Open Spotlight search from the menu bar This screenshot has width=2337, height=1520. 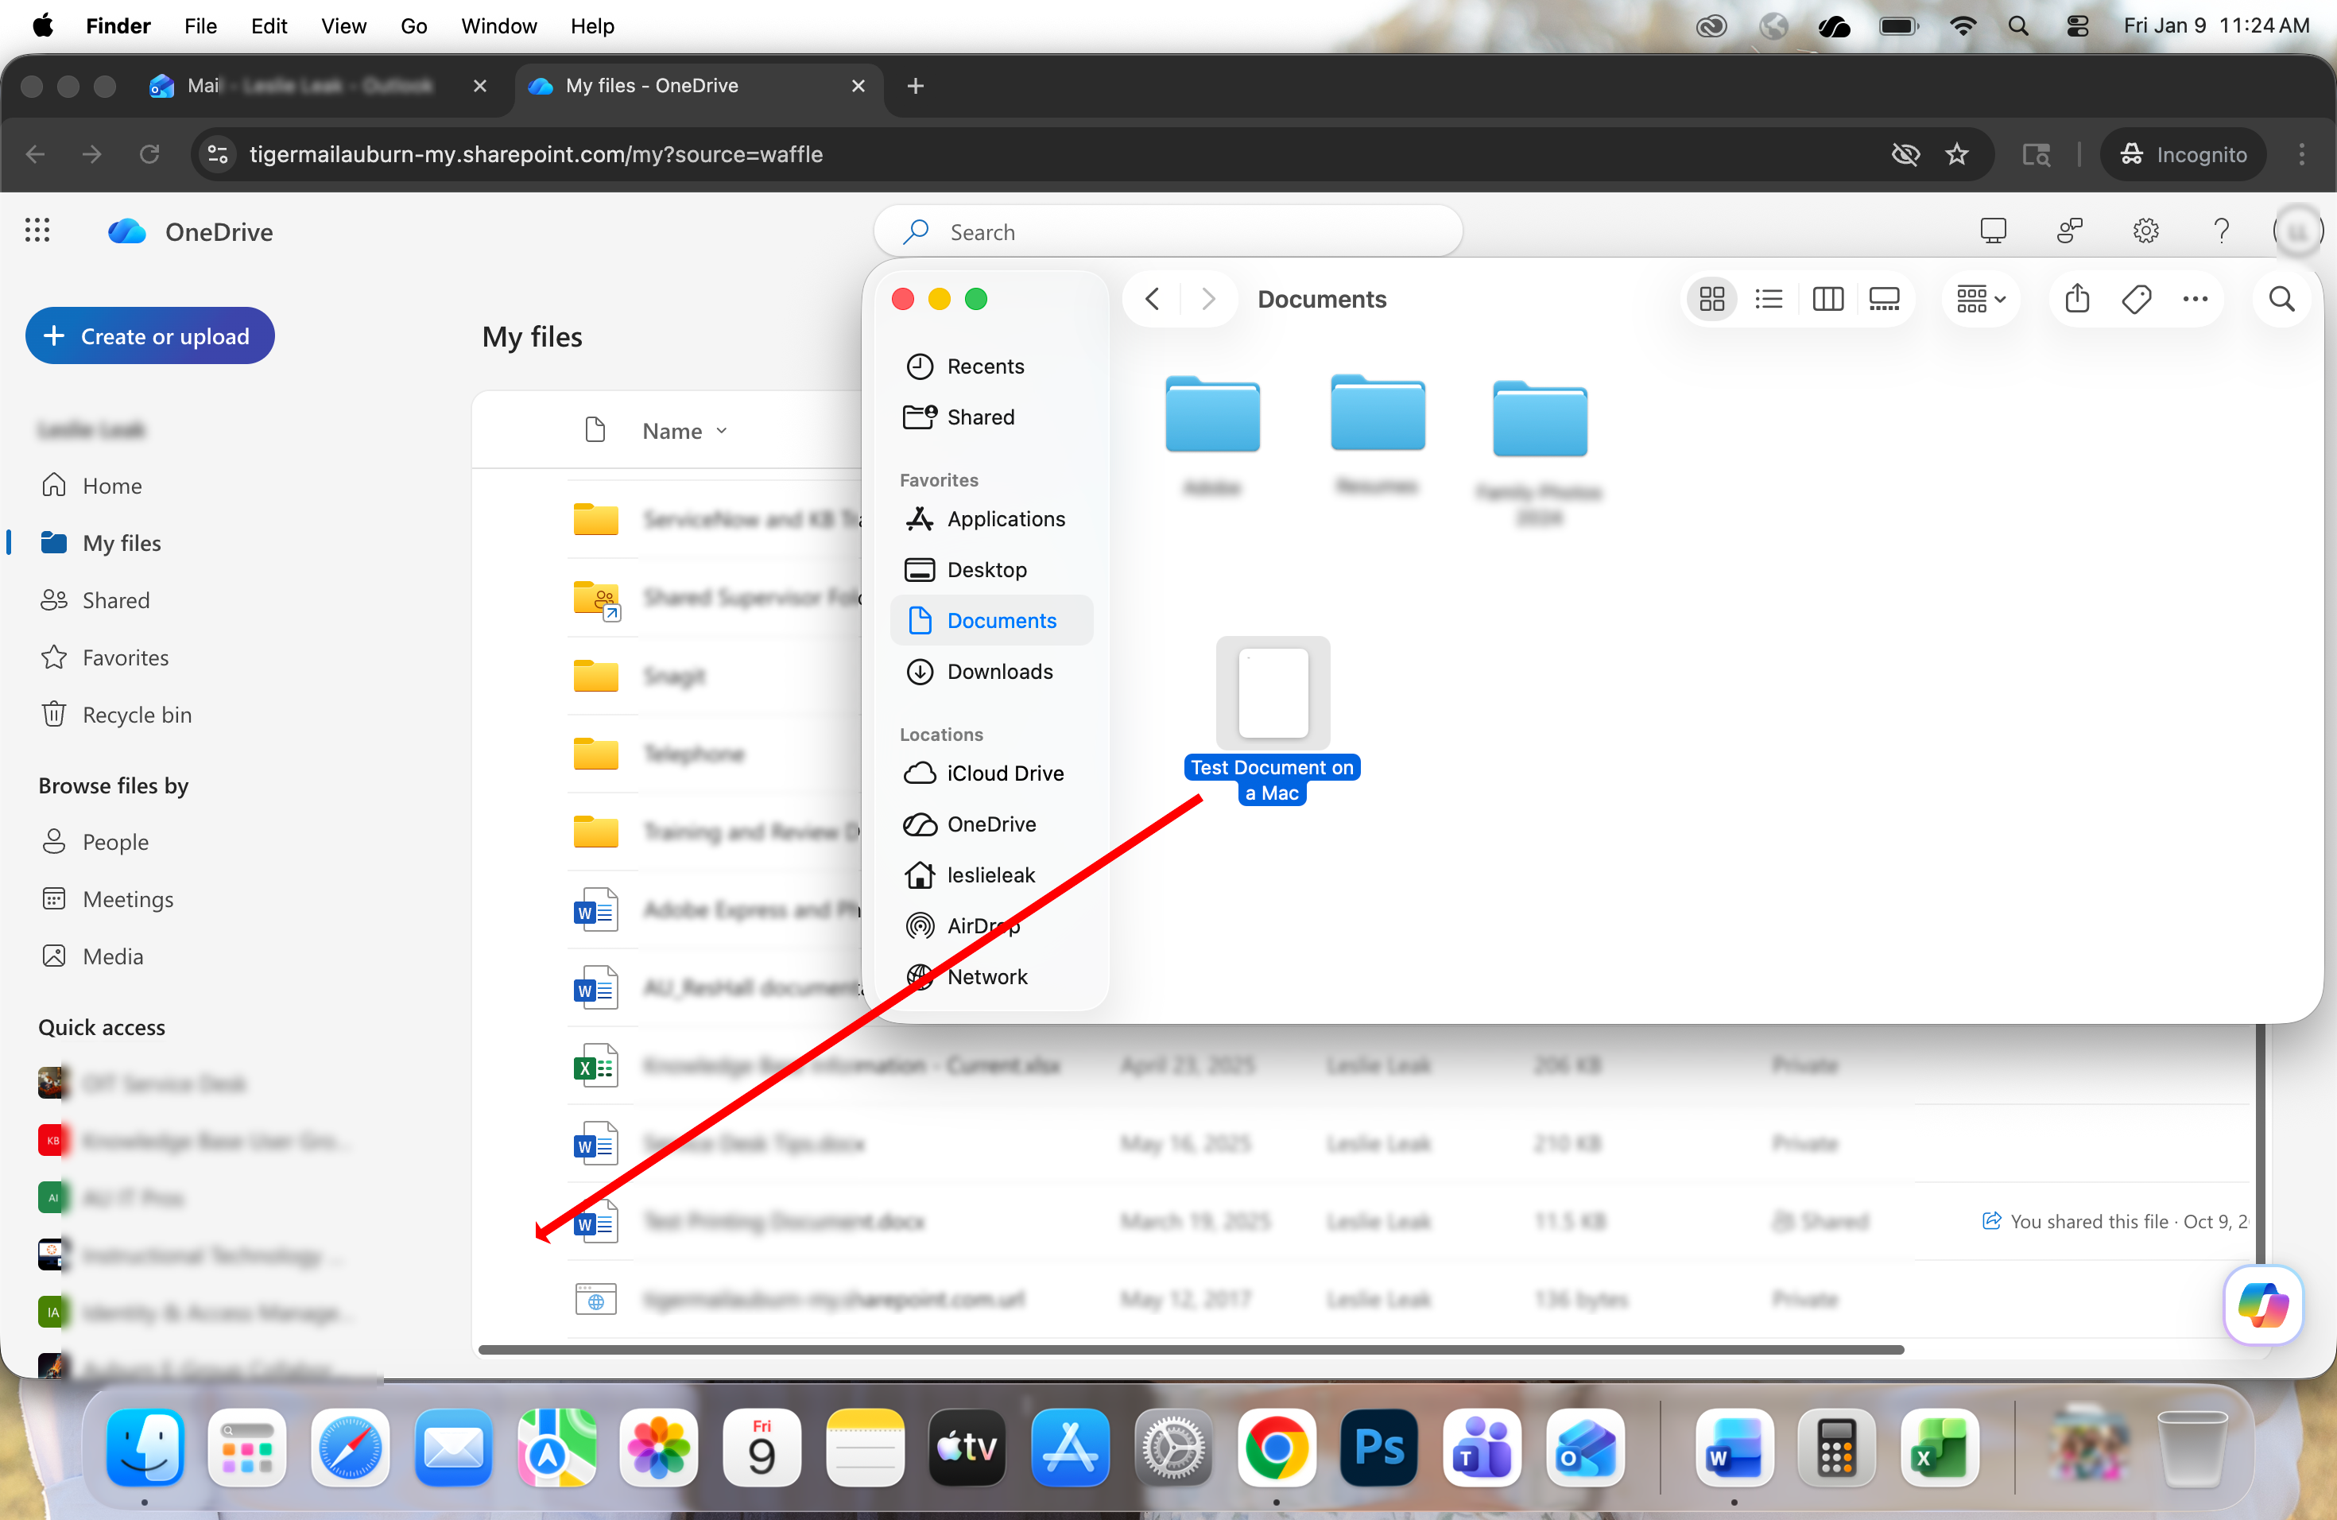(x=2018, y=25)
